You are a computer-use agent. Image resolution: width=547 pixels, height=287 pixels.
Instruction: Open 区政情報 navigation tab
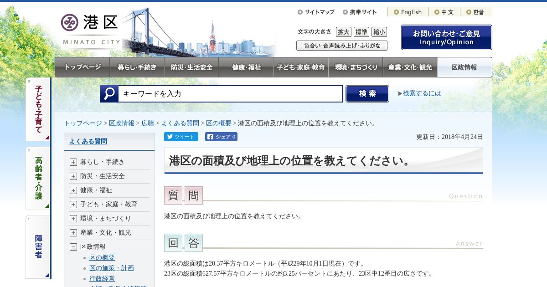(464, 67)
